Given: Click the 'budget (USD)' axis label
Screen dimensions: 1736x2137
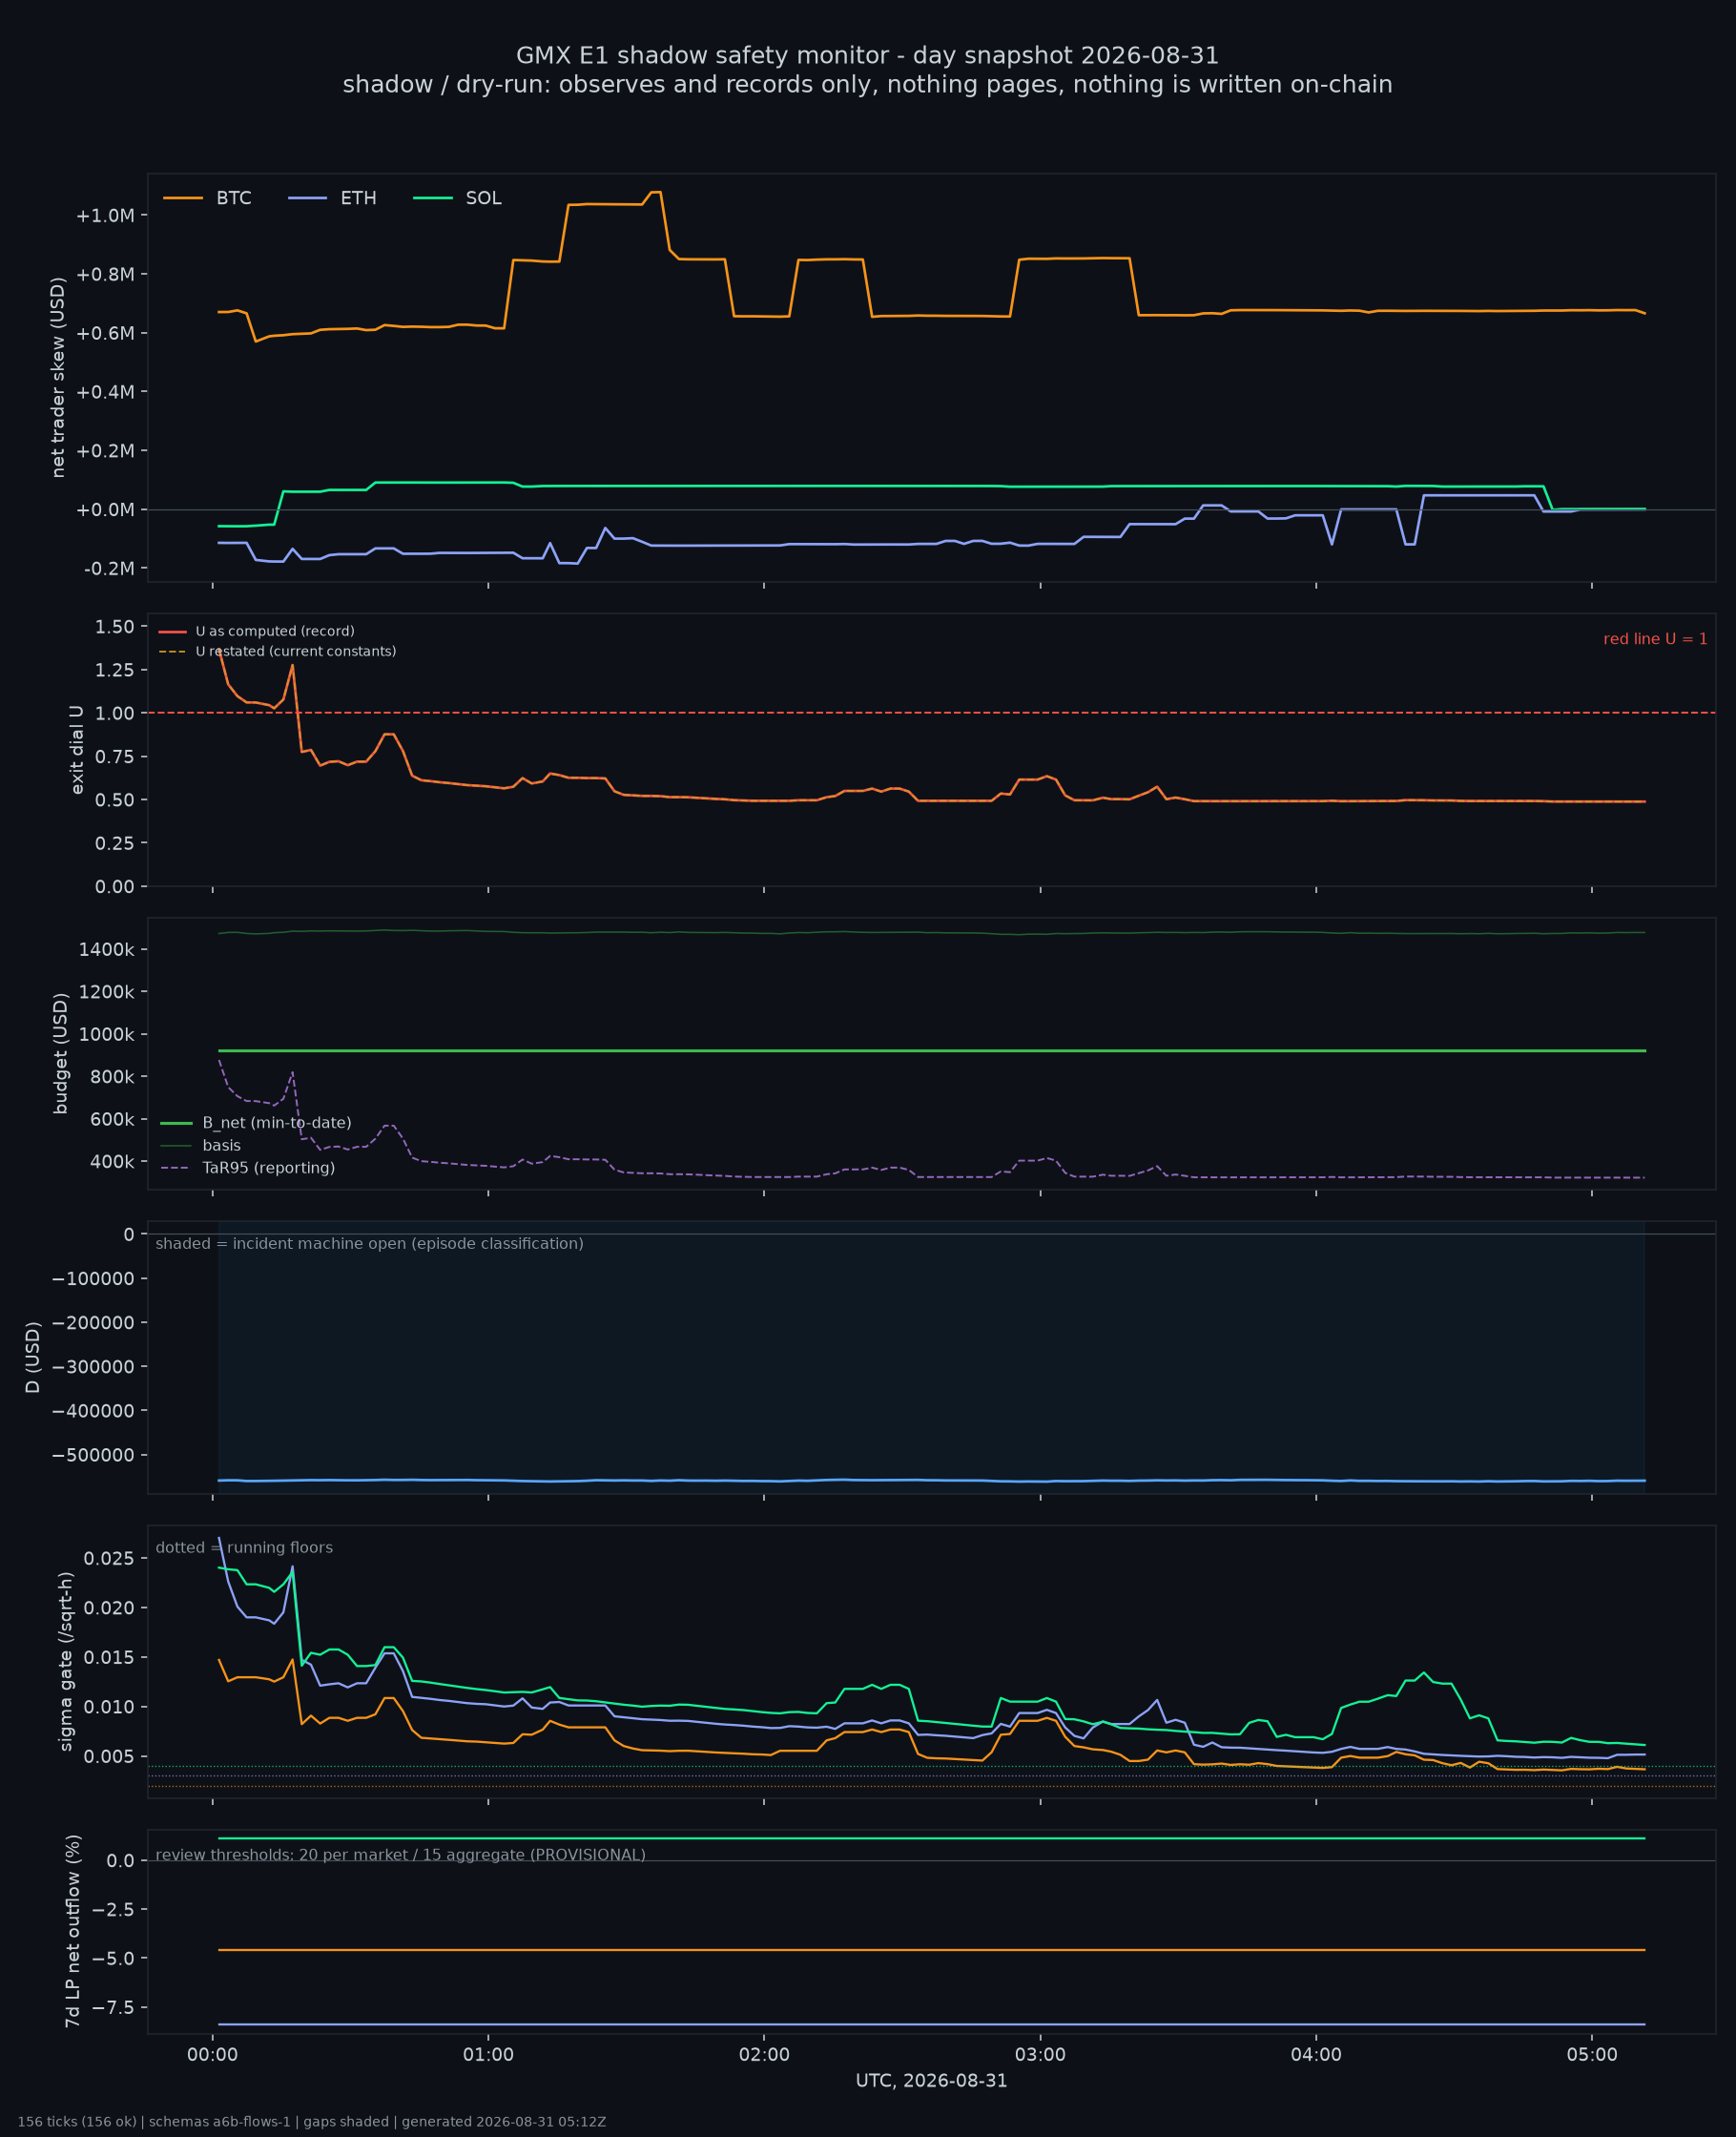Looking at the screenshot, I should coord(61,1053).
